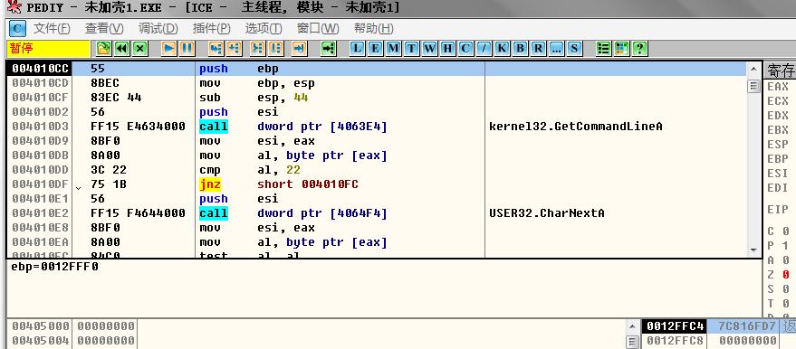Click the Execute till return icon
Screen dimensions: 796x349
300,49
